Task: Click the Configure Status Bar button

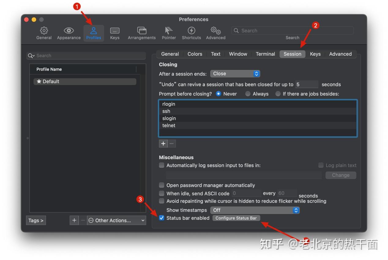Action: (236, 218)
